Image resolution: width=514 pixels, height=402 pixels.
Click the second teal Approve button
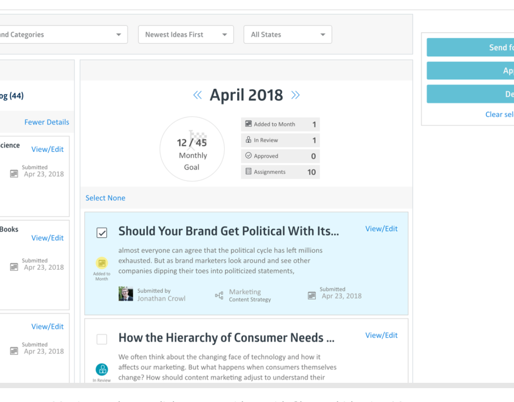point(470,71)
